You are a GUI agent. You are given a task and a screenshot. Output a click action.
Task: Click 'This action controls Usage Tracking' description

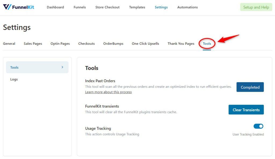pyautogui.click(x=112, y=134)
